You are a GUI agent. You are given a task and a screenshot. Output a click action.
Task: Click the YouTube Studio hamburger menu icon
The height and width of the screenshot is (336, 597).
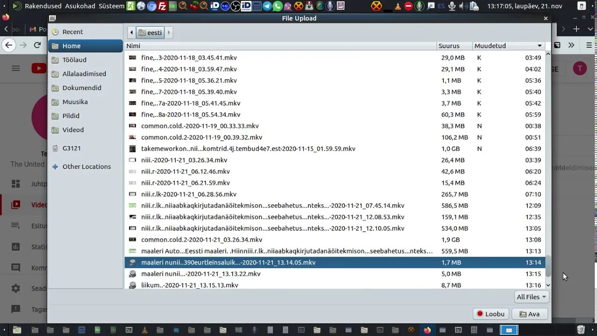[x=16, y=68]
